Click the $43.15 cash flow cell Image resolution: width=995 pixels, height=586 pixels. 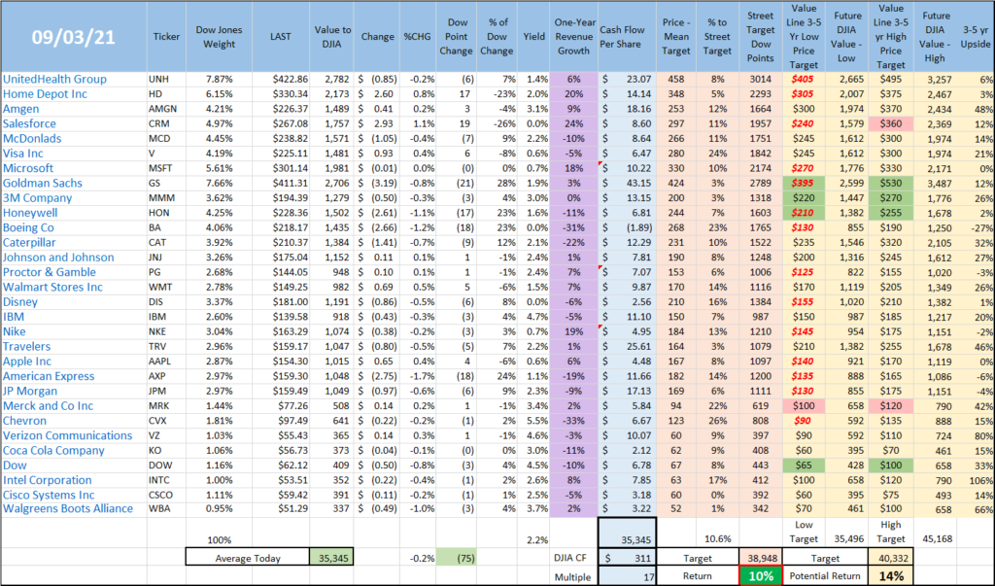pyautogui.click(x=627, y=183)
